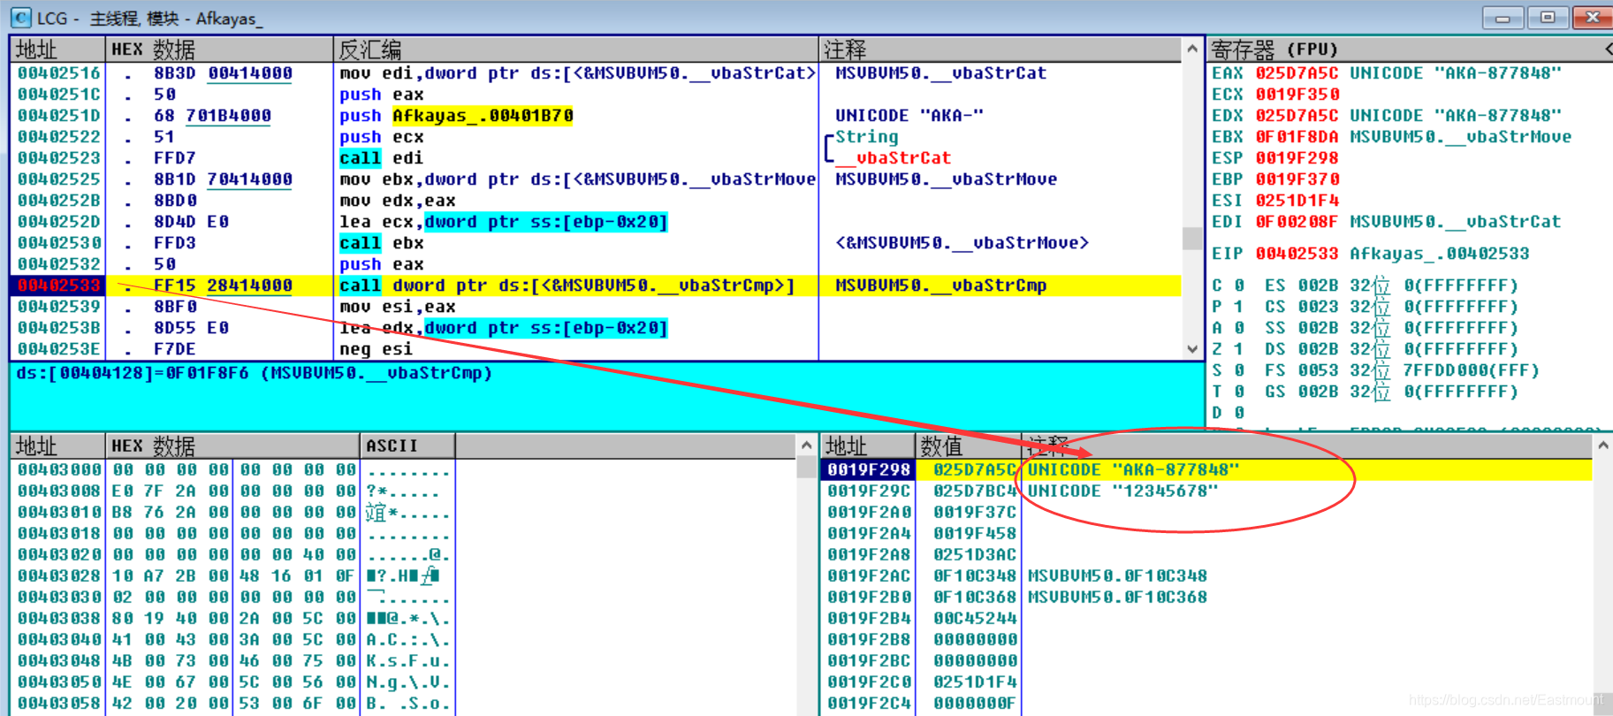The image size is (1613, 716).
Task: Click the disassembly scrollbar down arrow
Action: pos(1192,349)
